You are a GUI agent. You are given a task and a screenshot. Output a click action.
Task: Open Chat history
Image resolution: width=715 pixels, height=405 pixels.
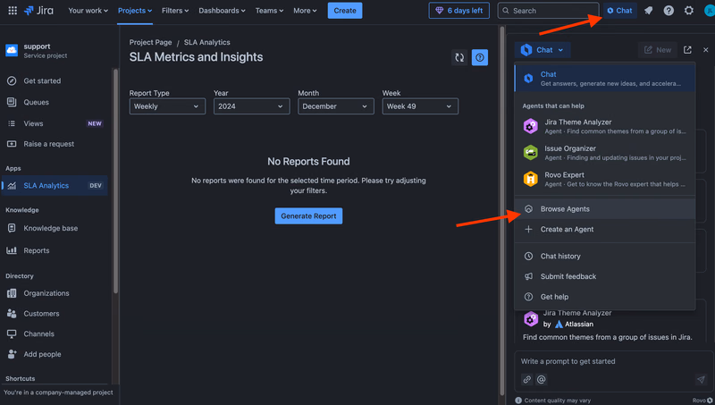[605, 257]
